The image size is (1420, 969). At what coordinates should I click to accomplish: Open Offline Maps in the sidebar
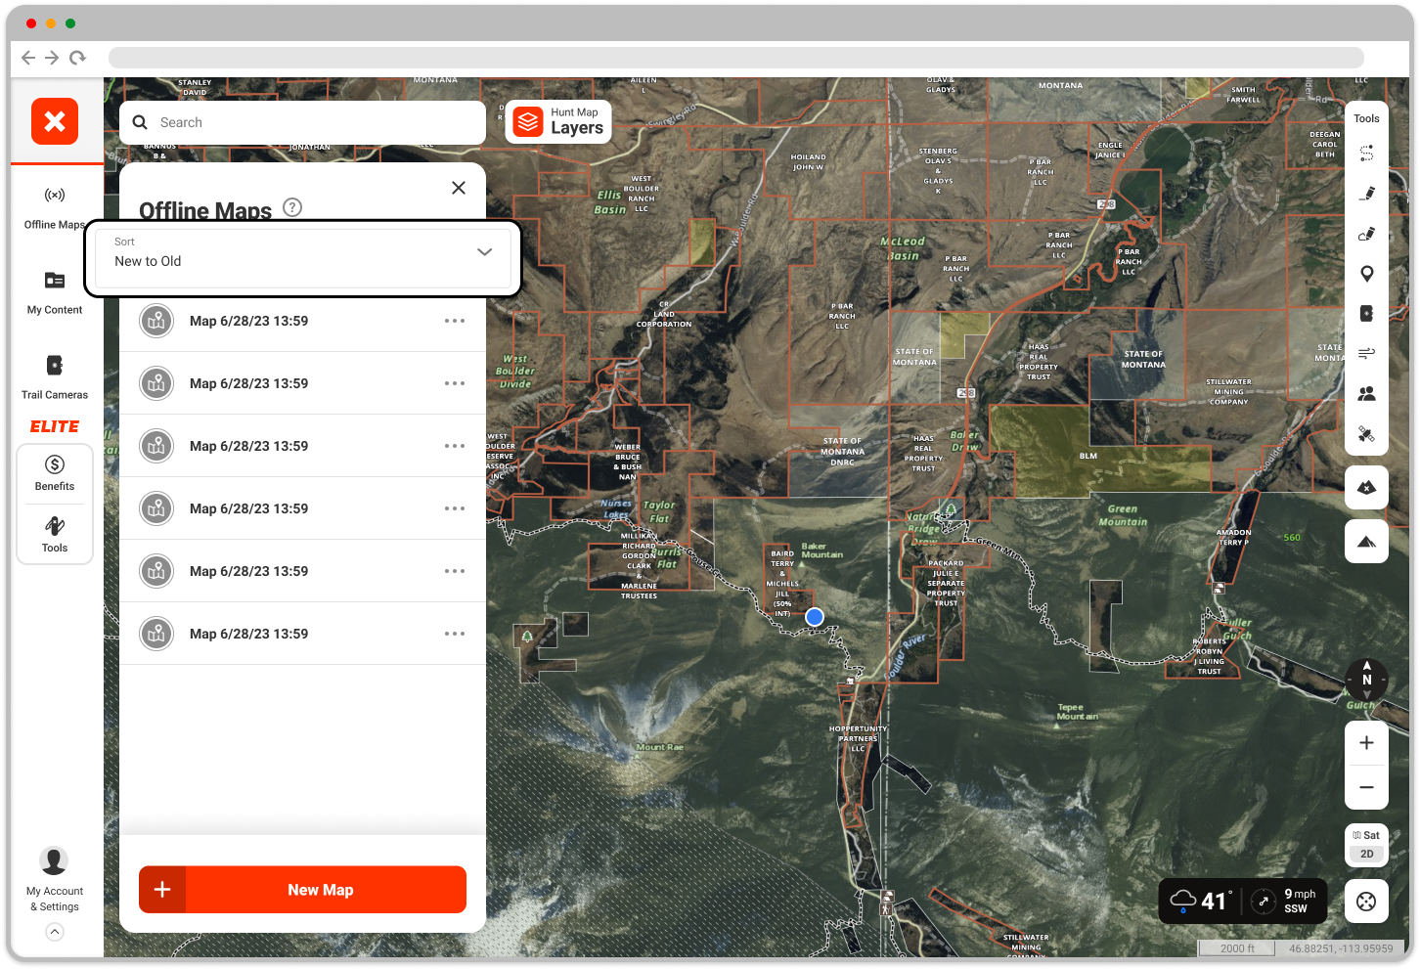pos(55,208)
